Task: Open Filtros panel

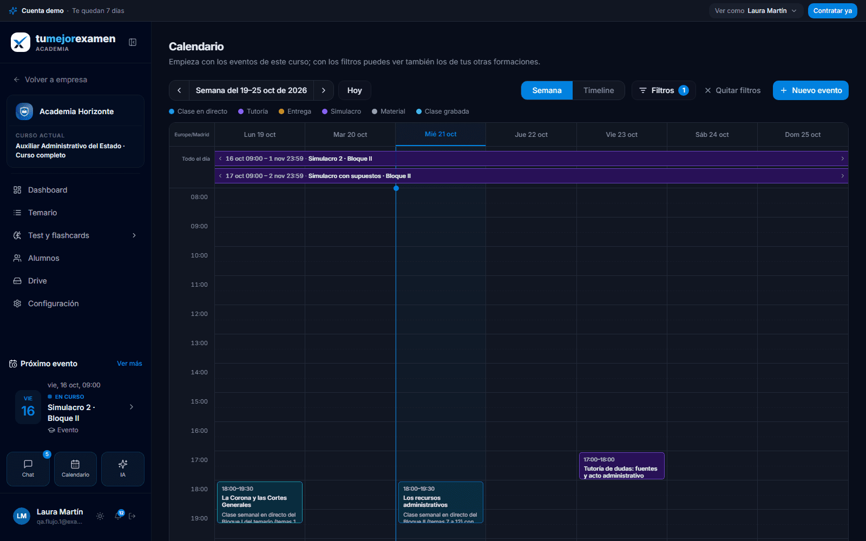Action: pyautogui.click(x=664, y=90)
